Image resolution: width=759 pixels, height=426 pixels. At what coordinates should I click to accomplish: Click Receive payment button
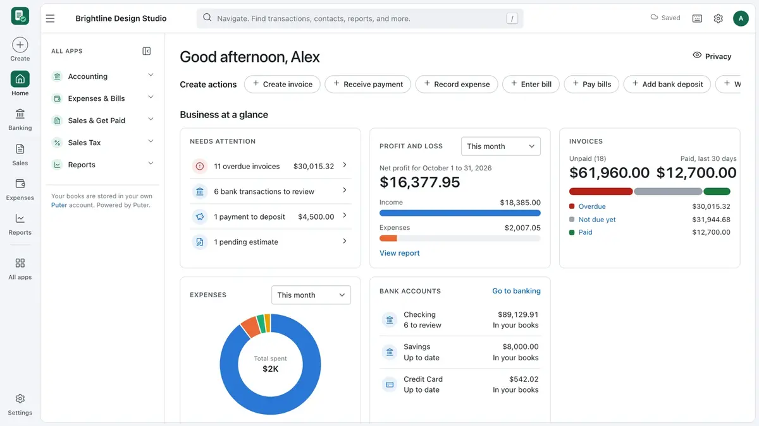(368, 84)
